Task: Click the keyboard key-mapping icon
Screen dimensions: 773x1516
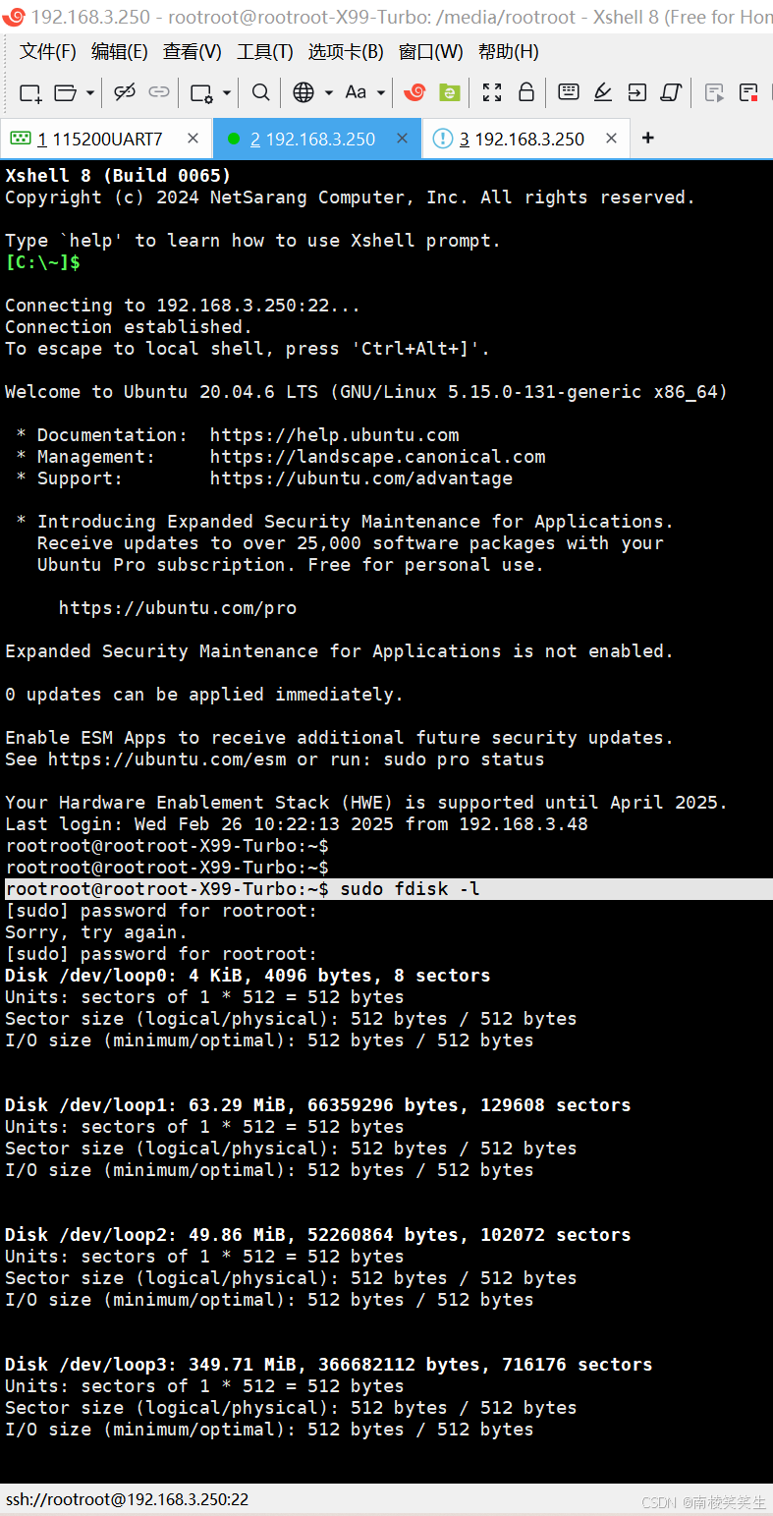Action: click(568, 92)
